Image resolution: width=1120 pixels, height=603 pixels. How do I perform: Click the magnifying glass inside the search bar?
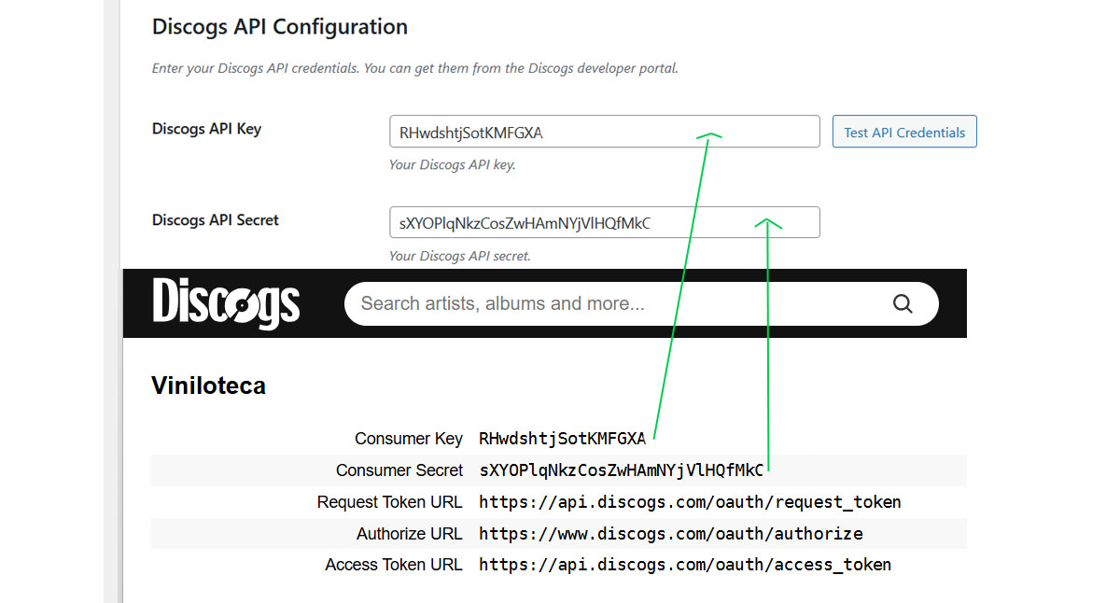(x=902, y=303)
